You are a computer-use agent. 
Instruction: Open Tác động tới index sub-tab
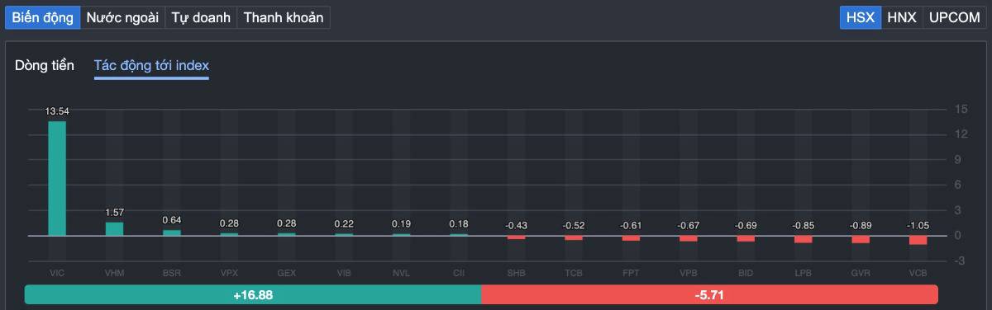(151, 65)
